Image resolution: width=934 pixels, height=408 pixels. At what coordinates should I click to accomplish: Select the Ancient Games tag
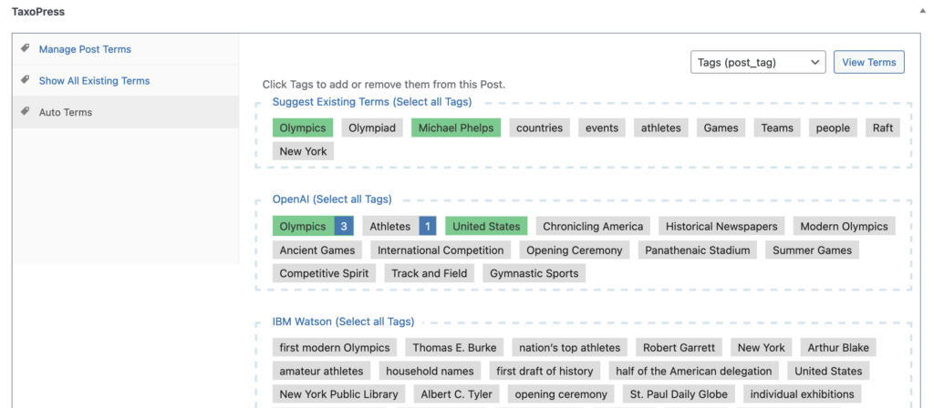[x=317, y=250]
